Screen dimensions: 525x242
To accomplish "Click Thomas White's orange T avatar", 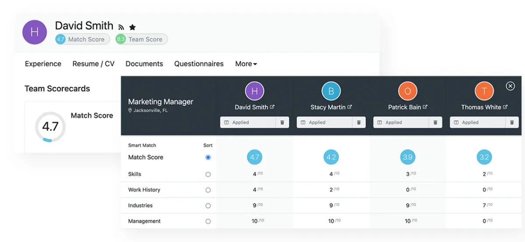I will click(484, 91).
